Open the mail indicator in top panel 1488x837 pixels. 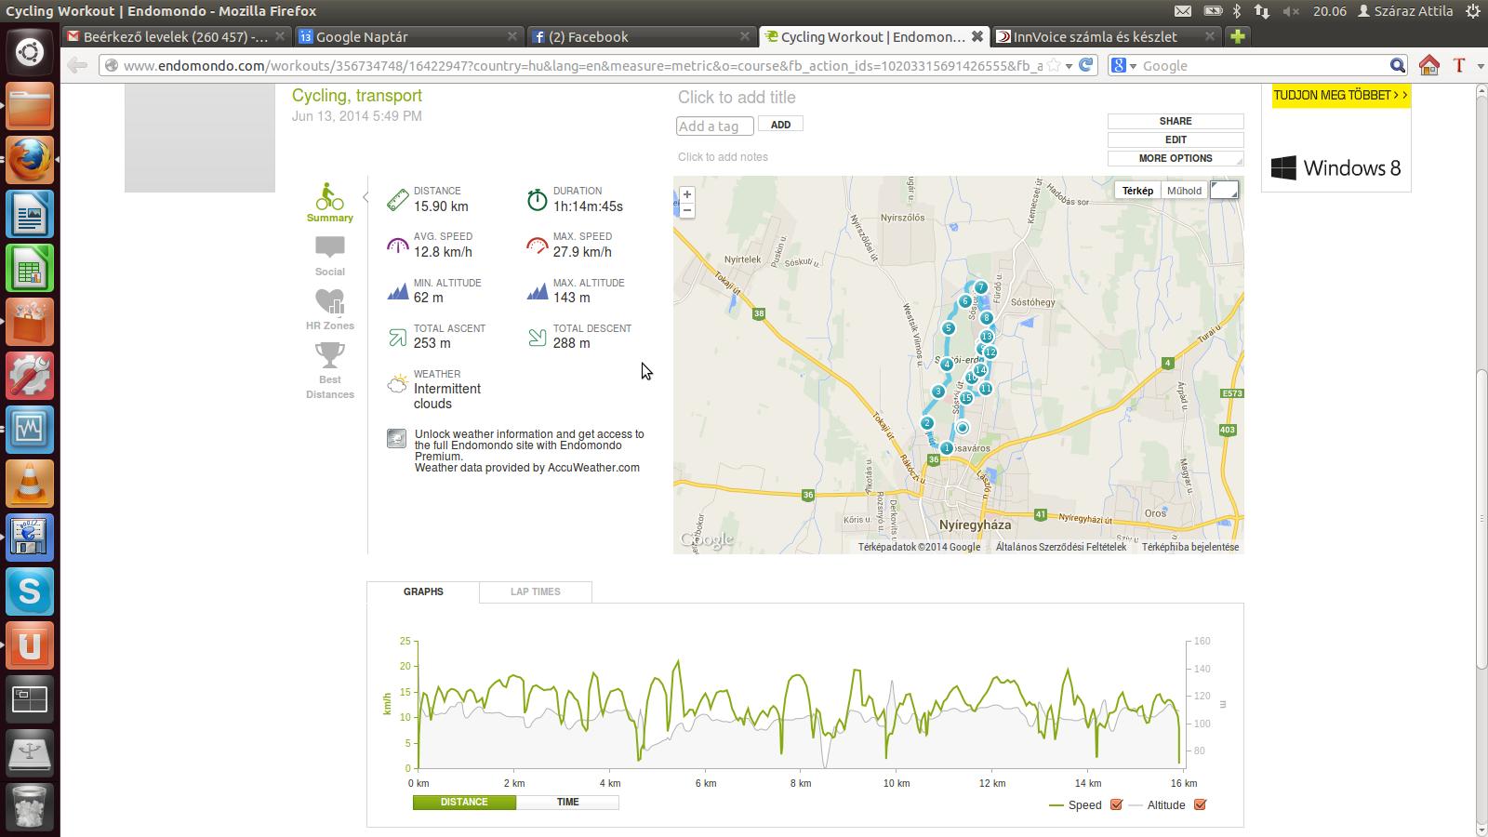(1182, 11)
